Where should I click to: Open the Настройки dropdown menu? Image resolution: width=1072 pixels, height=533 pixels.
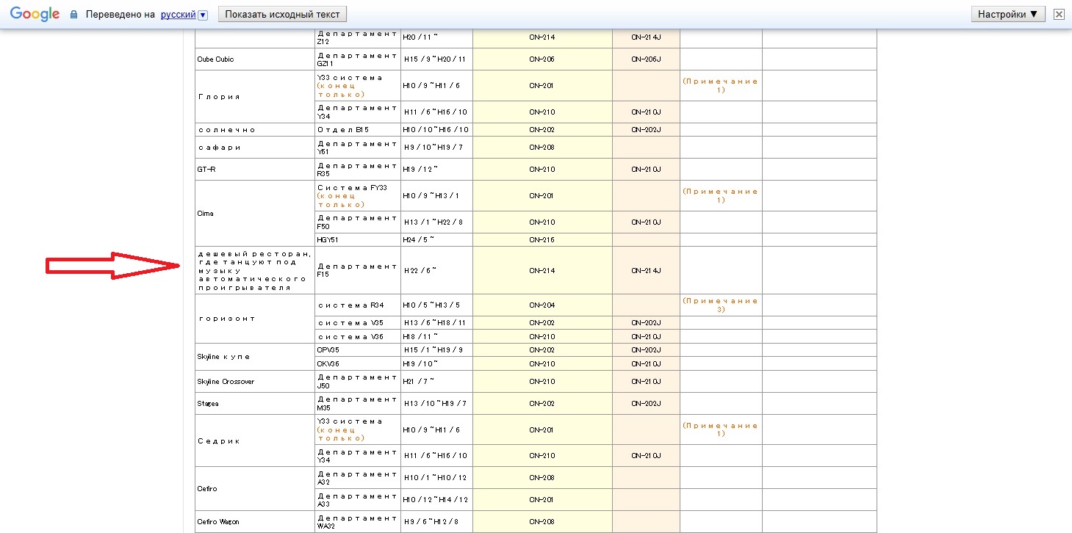(1008, 14)
